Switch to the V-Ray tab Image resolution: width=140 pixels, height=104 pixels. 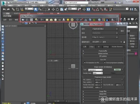point(92,47)
